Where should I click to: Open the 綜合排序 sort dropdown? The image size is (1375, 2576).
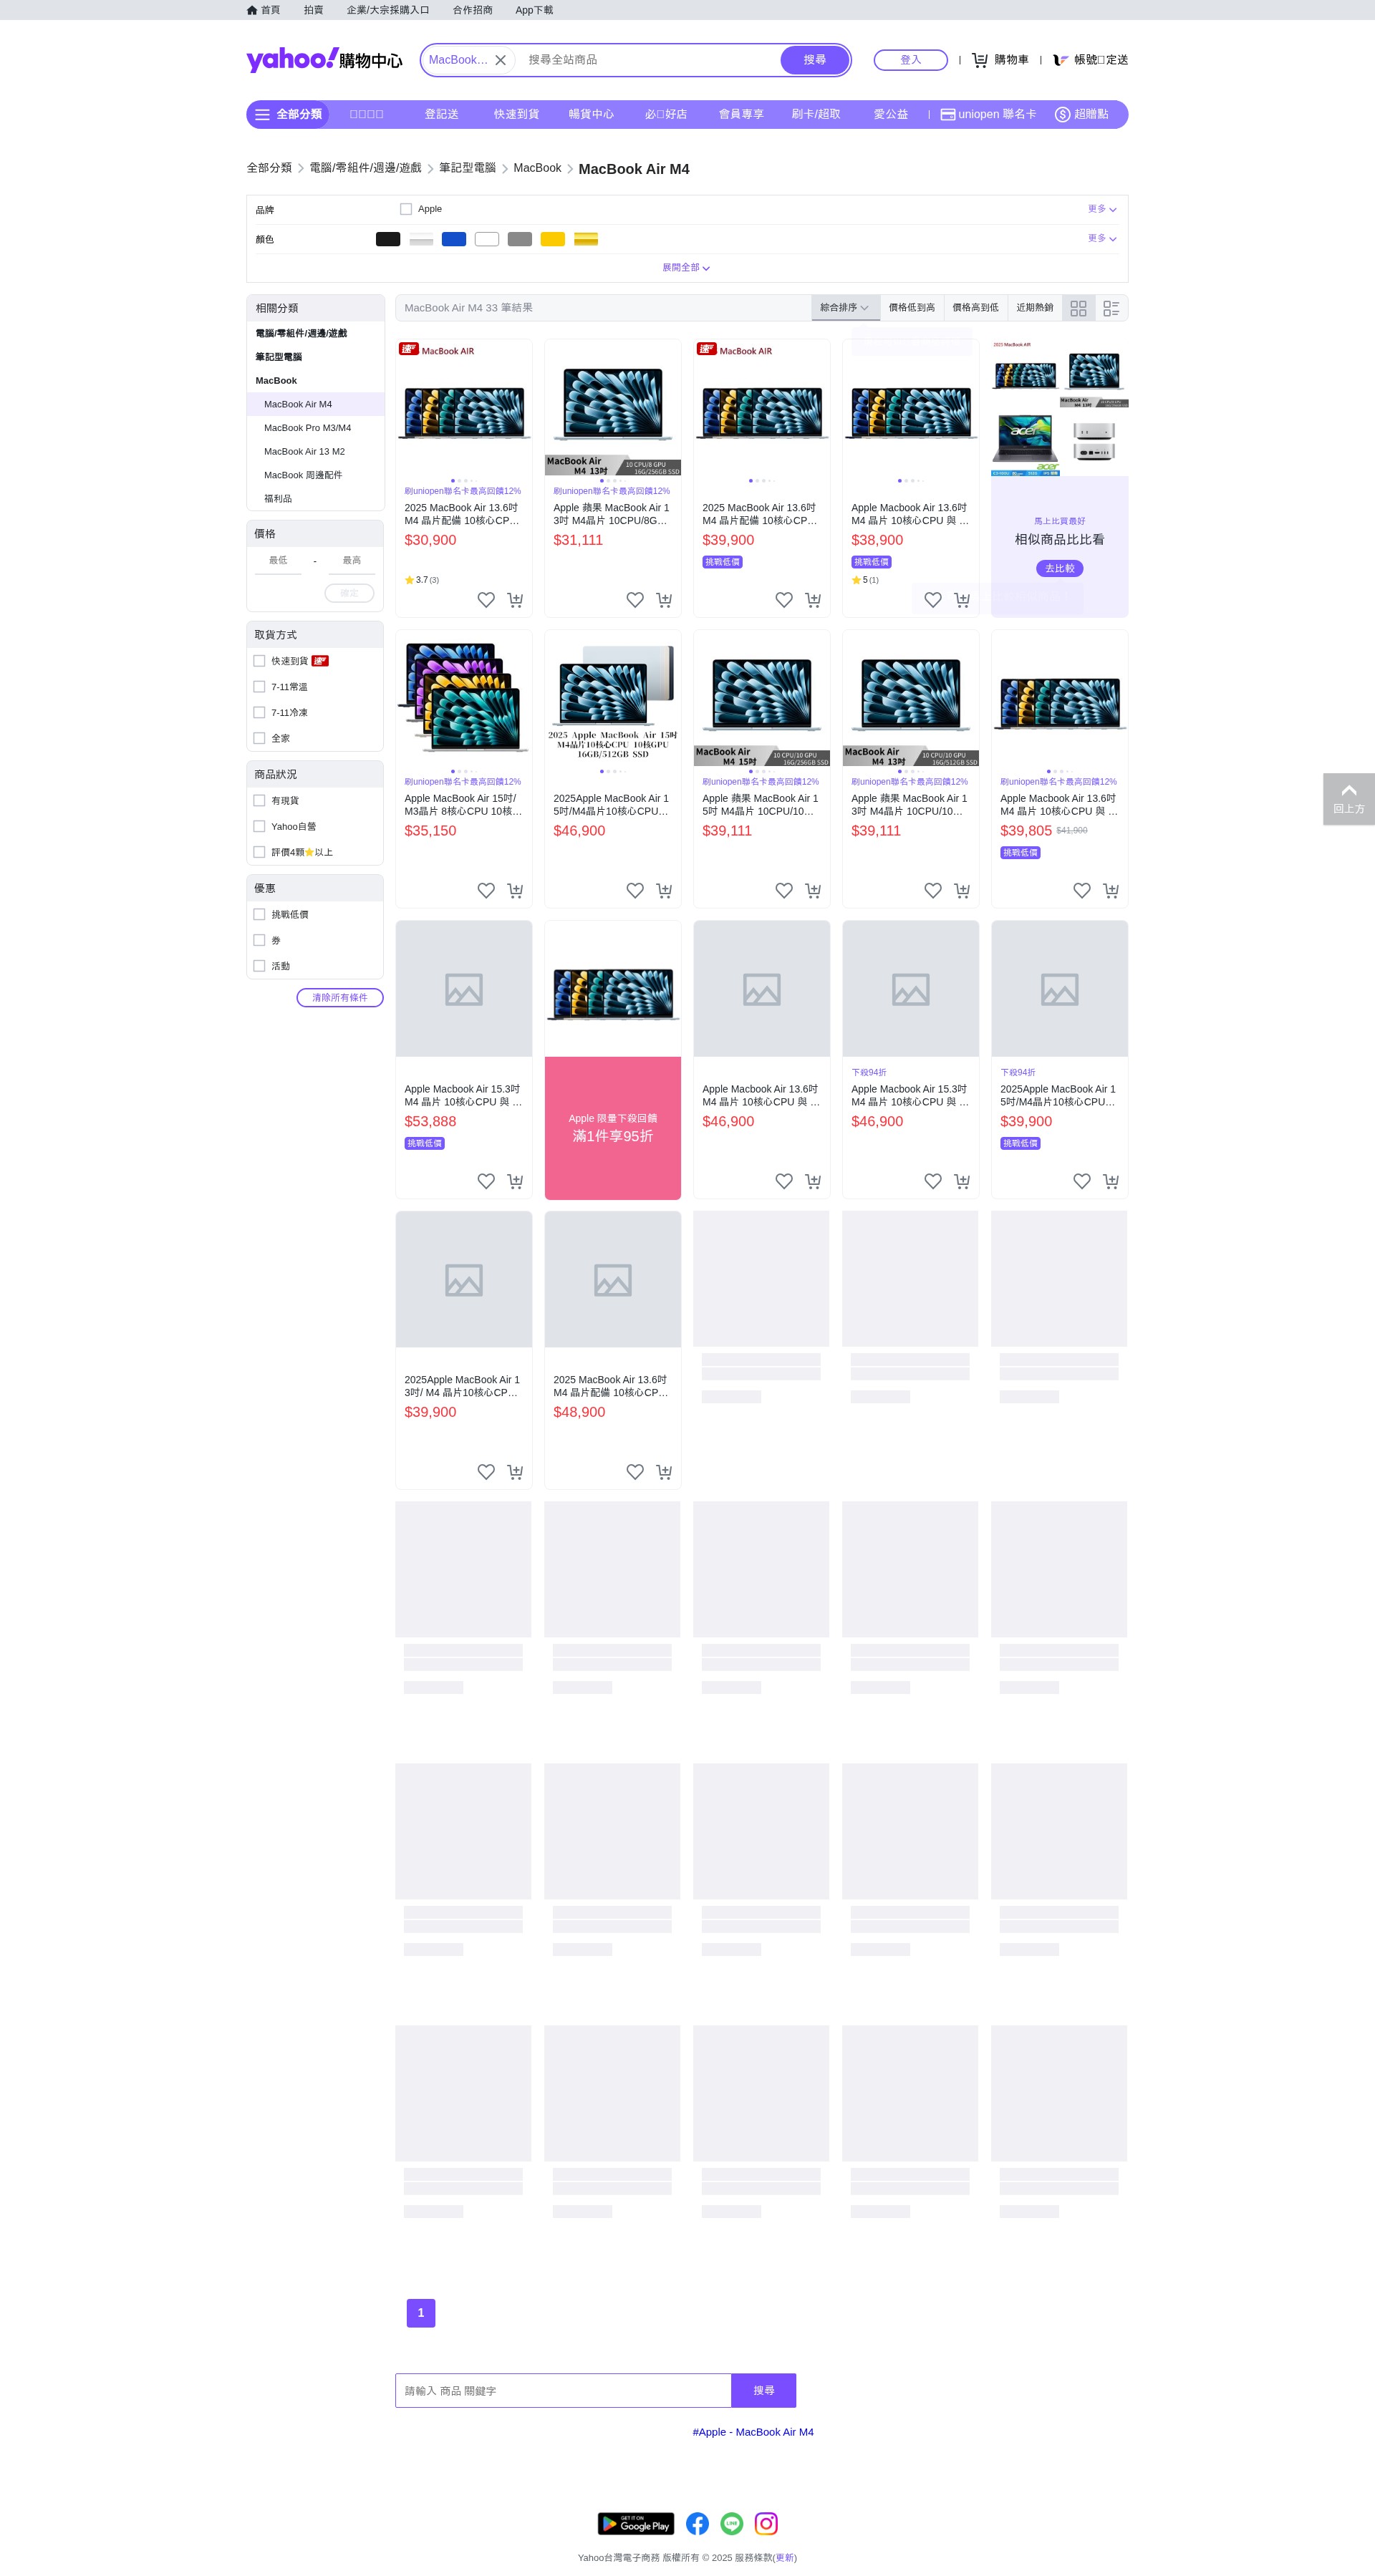click(x=845, y=308)
